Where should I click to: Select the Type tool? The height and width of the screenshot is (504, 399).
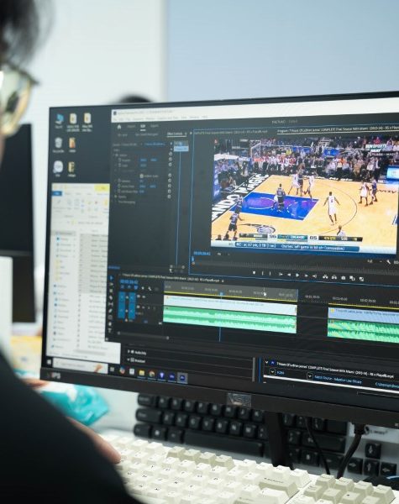(110, 330)
